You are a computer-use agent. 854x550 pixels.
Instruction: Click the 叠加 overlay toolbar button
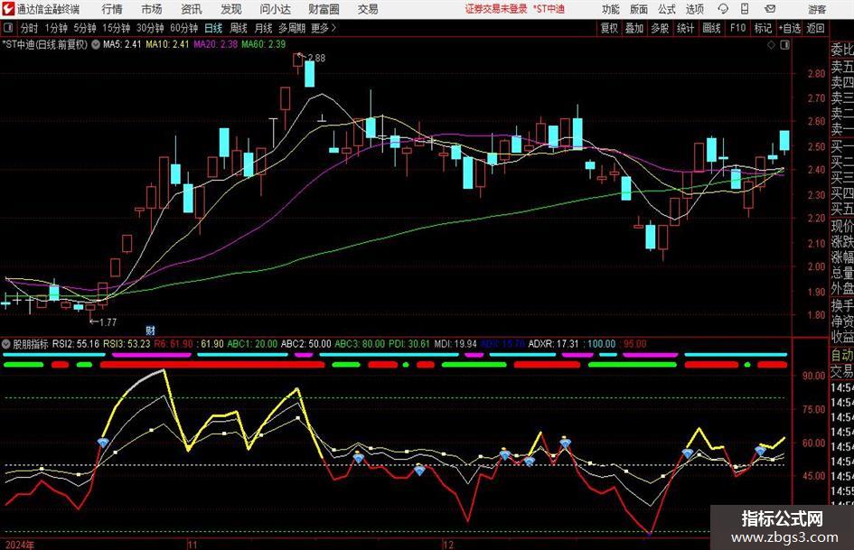[x=634, y=28]
